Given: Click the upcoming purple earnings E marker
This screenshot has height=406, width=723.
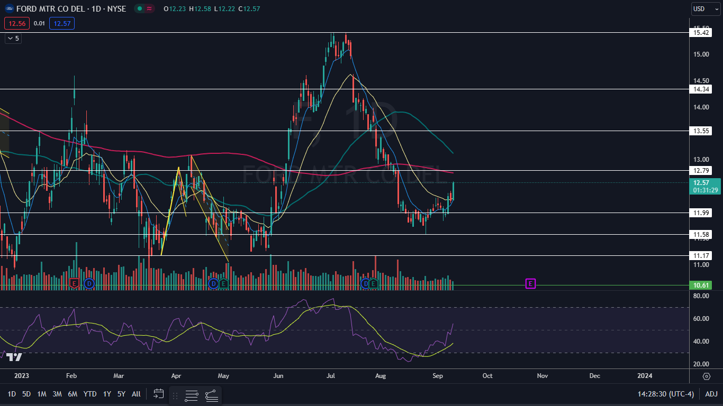Looking at the screenshot, I should coord(530,284).
